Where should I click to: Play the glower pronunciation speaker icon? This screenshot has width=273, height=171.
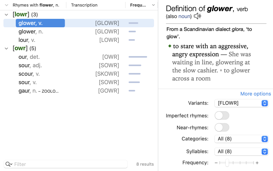(x=198, y=16)
